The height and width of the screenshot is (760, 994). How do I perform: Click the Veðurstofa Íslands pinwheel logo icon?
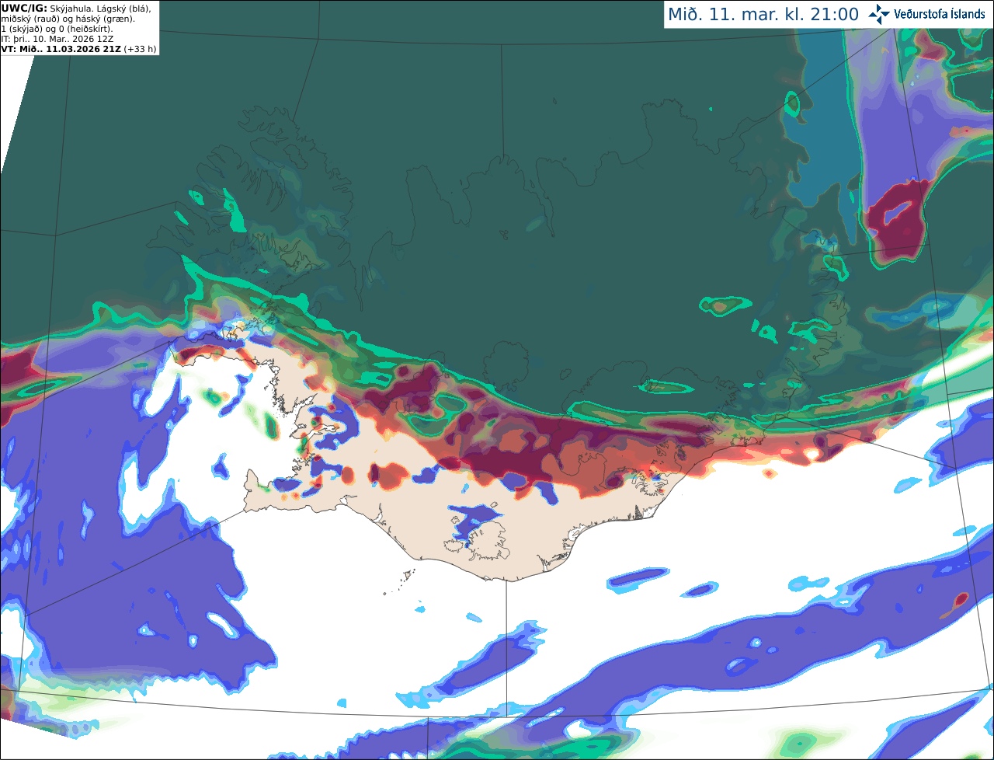pos(879,14)
